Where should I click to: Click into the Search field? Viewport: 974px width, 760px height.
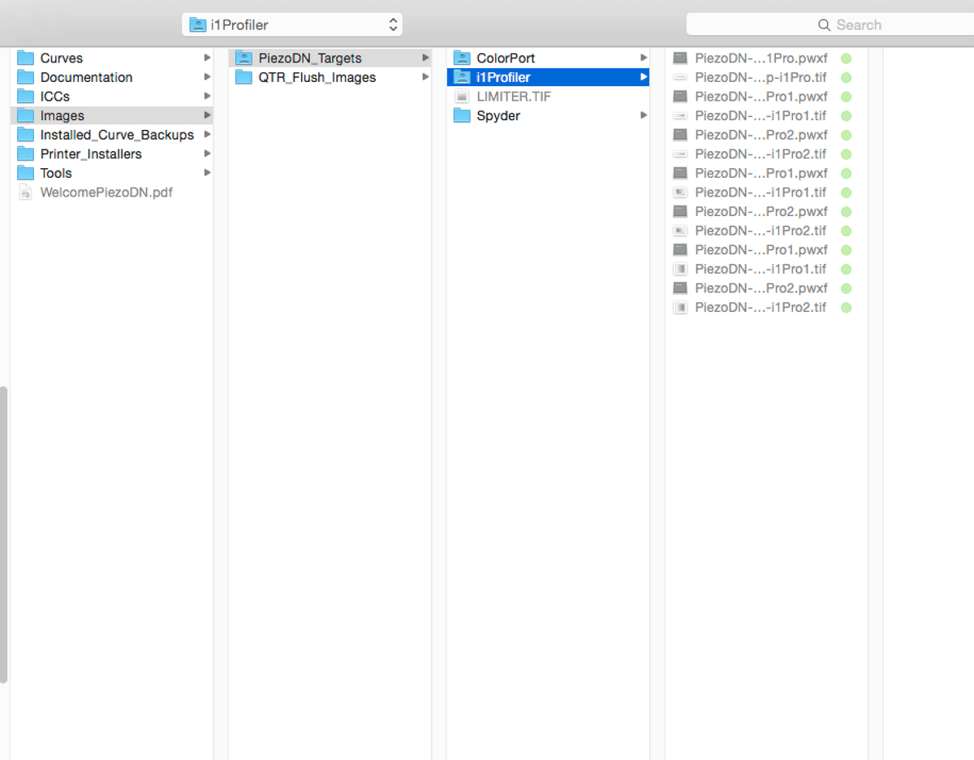[830, 24]
